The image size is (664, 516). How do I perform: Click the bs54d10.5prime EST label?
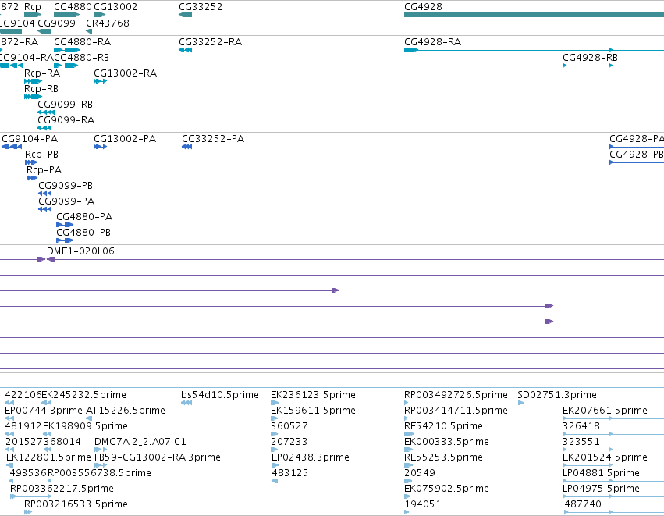(220, 395)
